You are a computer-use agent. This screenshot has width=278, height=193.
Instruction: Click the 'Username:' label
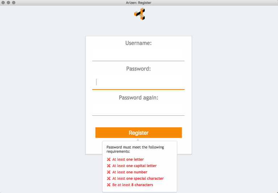[x=139, y=43]
